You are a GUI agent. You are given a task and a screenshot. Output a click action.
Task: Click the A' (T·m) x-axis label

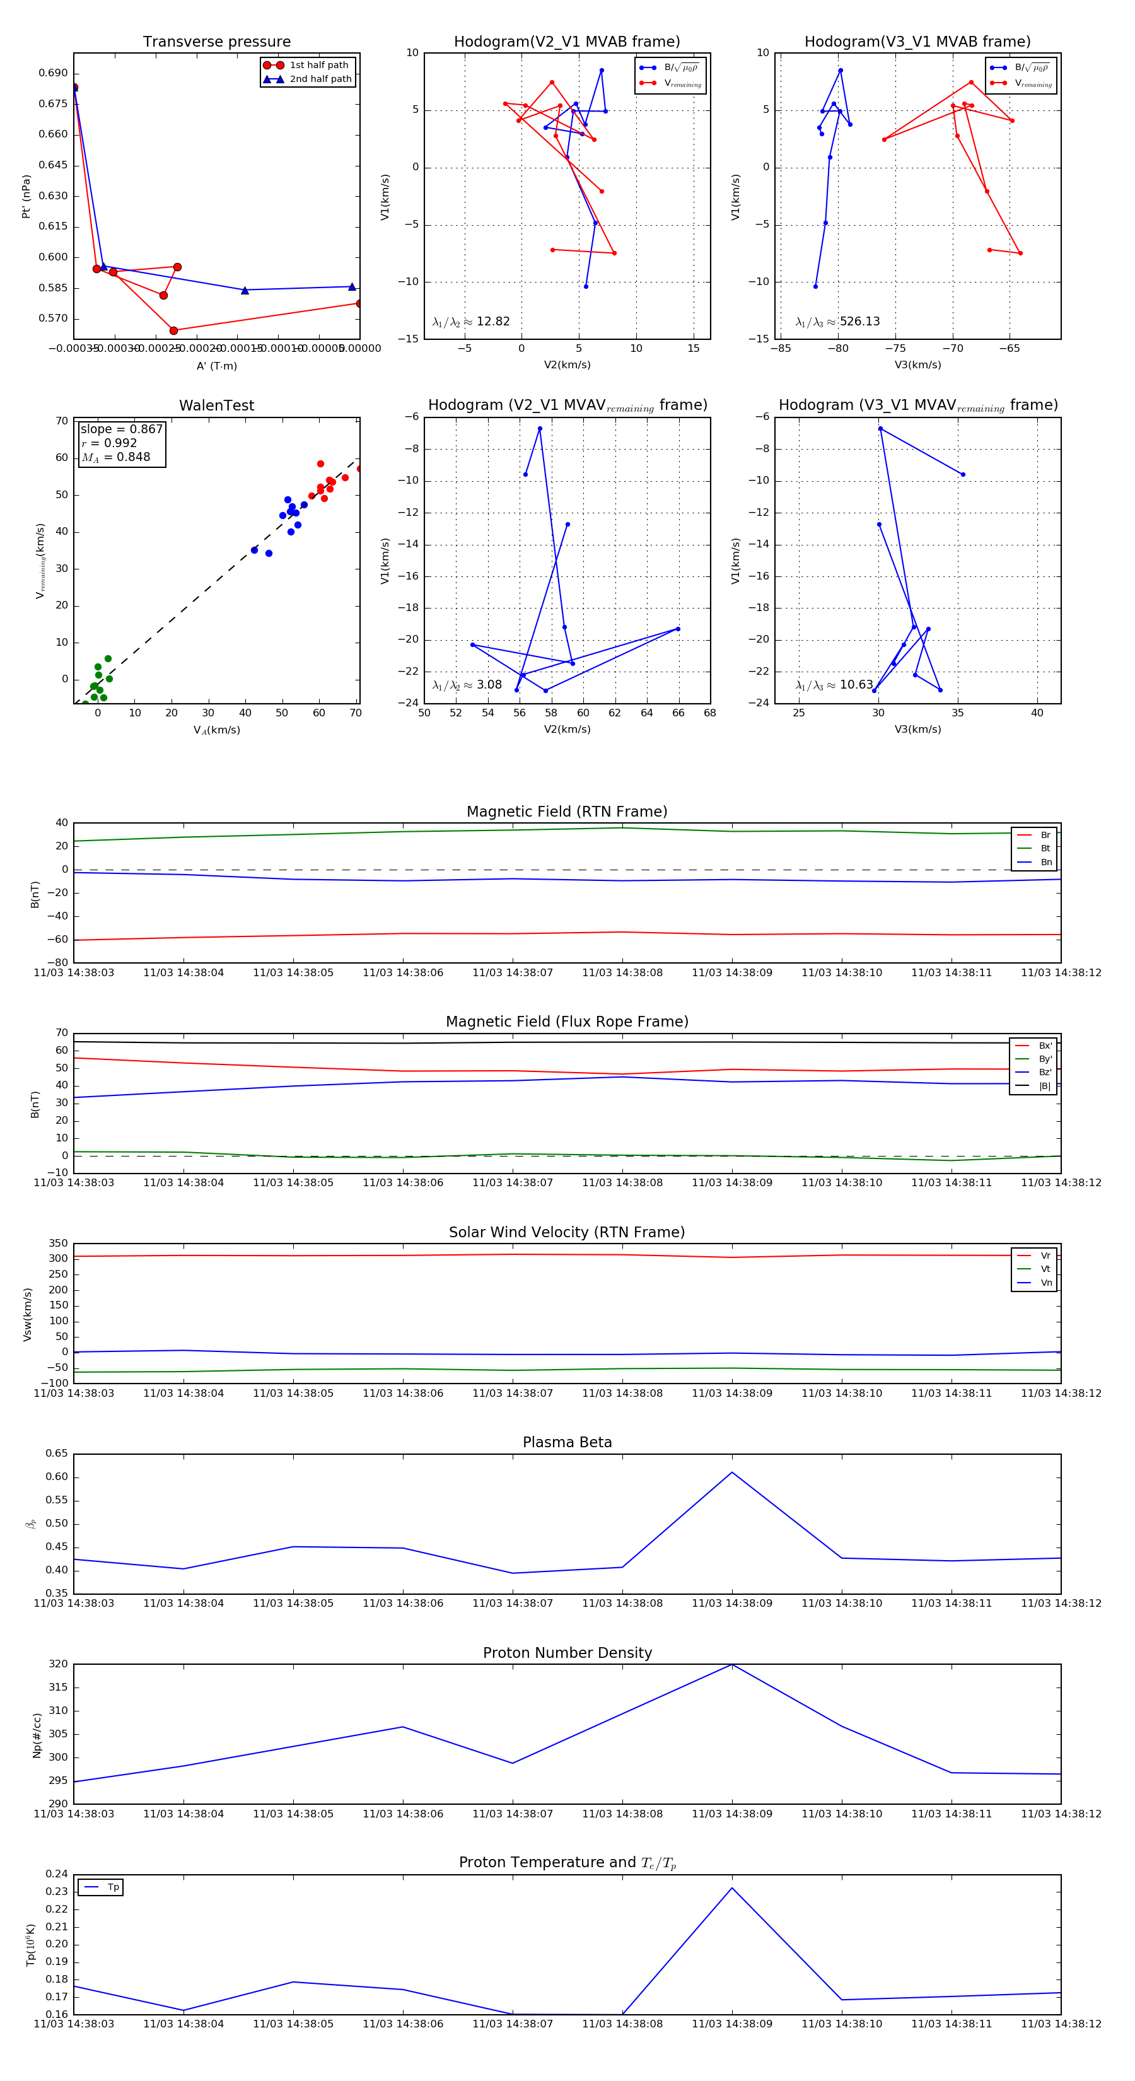(x=216, y=366)
